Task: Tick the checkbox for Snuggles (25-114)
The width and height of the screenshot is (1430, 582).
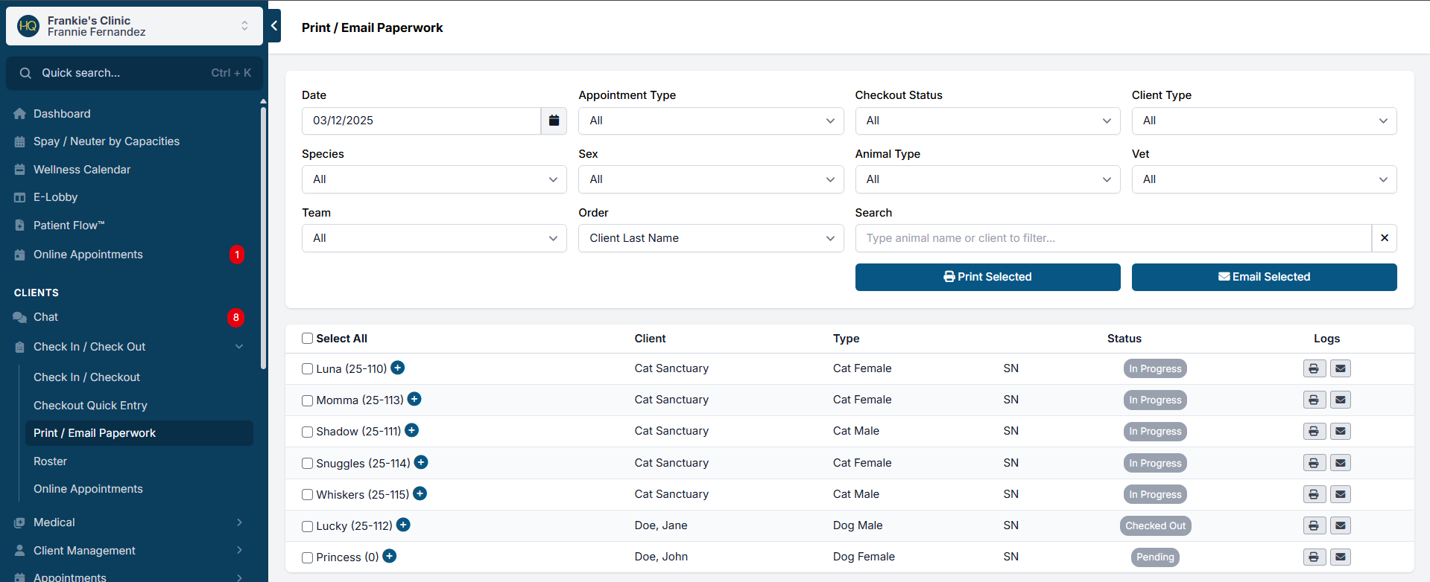Action: coord(307,464)
